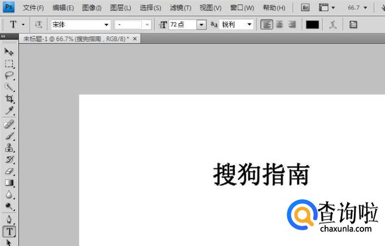Open the 选择(S) menu
Image resolution: width=385 pixels, height=246 pixels.
point(150,8)
